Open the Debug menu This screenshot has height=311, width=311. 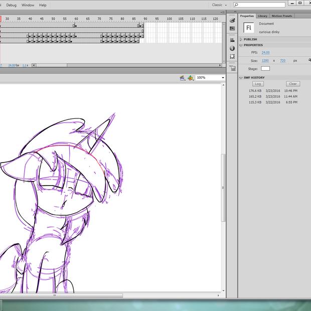pos(12,5)
